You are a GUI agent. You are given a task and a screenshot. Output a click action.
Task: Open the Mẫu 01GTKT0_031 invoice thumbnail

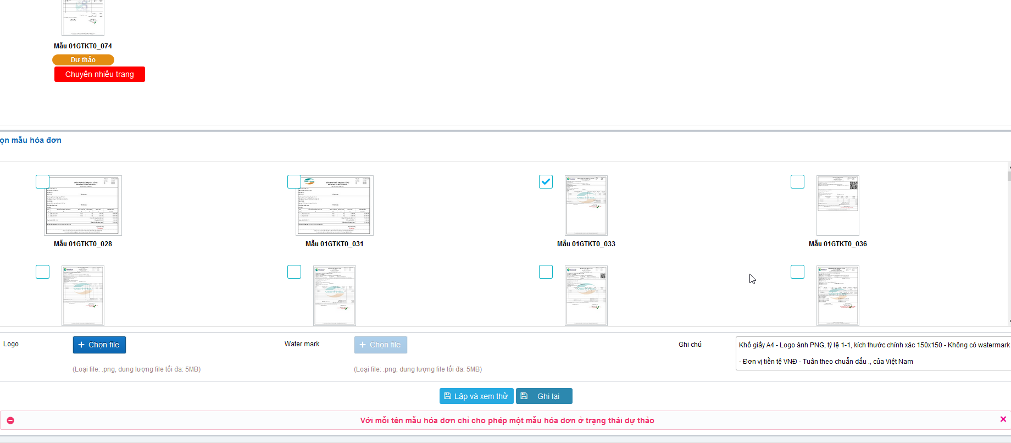pos(335,206)
